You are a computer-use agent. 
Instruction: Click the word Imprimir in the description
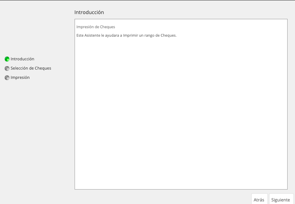pyautogui.click(x=131, y=35)
